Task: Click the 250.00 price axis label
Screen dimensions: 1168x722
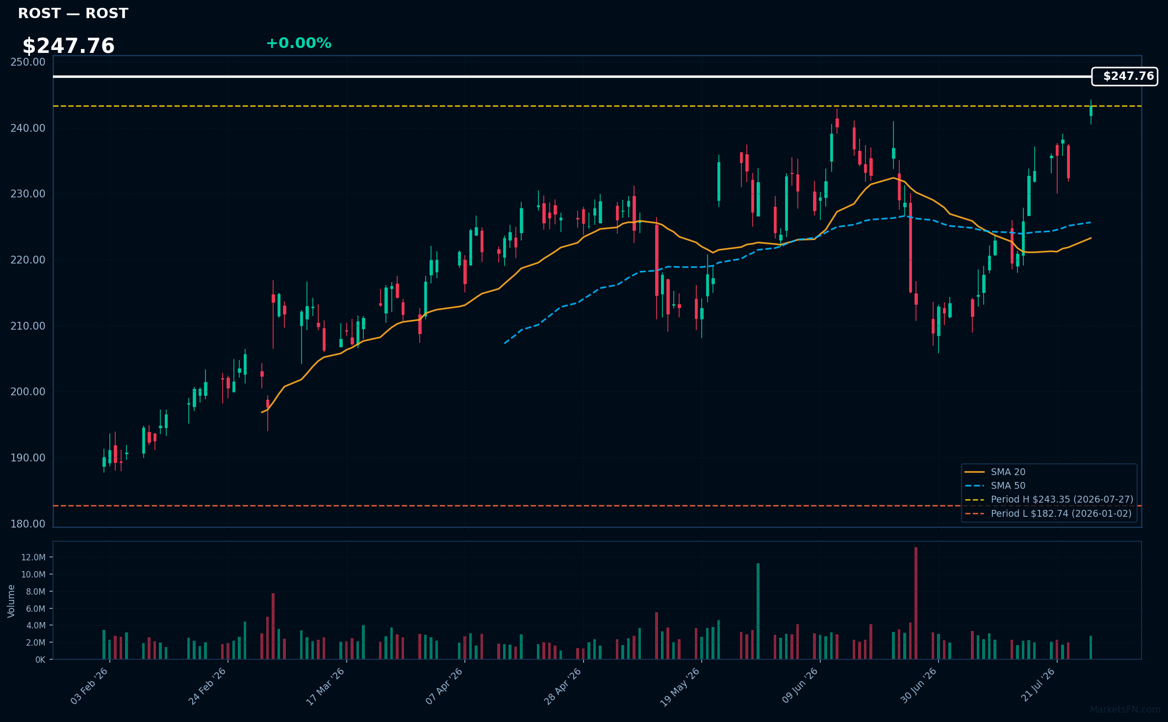Action: [28, 62]
